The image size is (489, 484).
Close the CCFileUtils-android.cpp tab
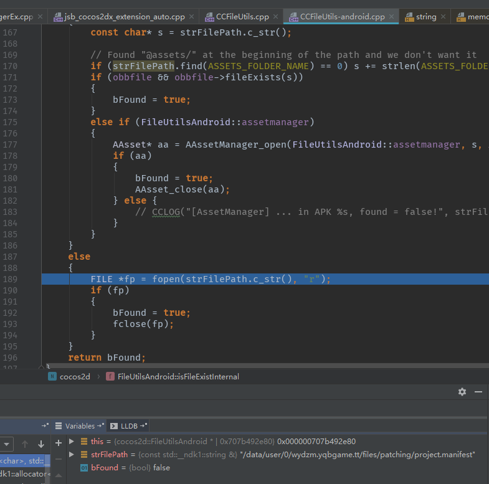click(392, 17)
